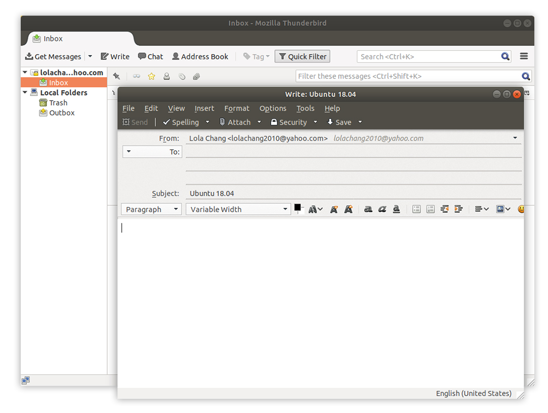548x413 pixels.
Task: Open the Security dropdown arrow
Action: (316, 122)
